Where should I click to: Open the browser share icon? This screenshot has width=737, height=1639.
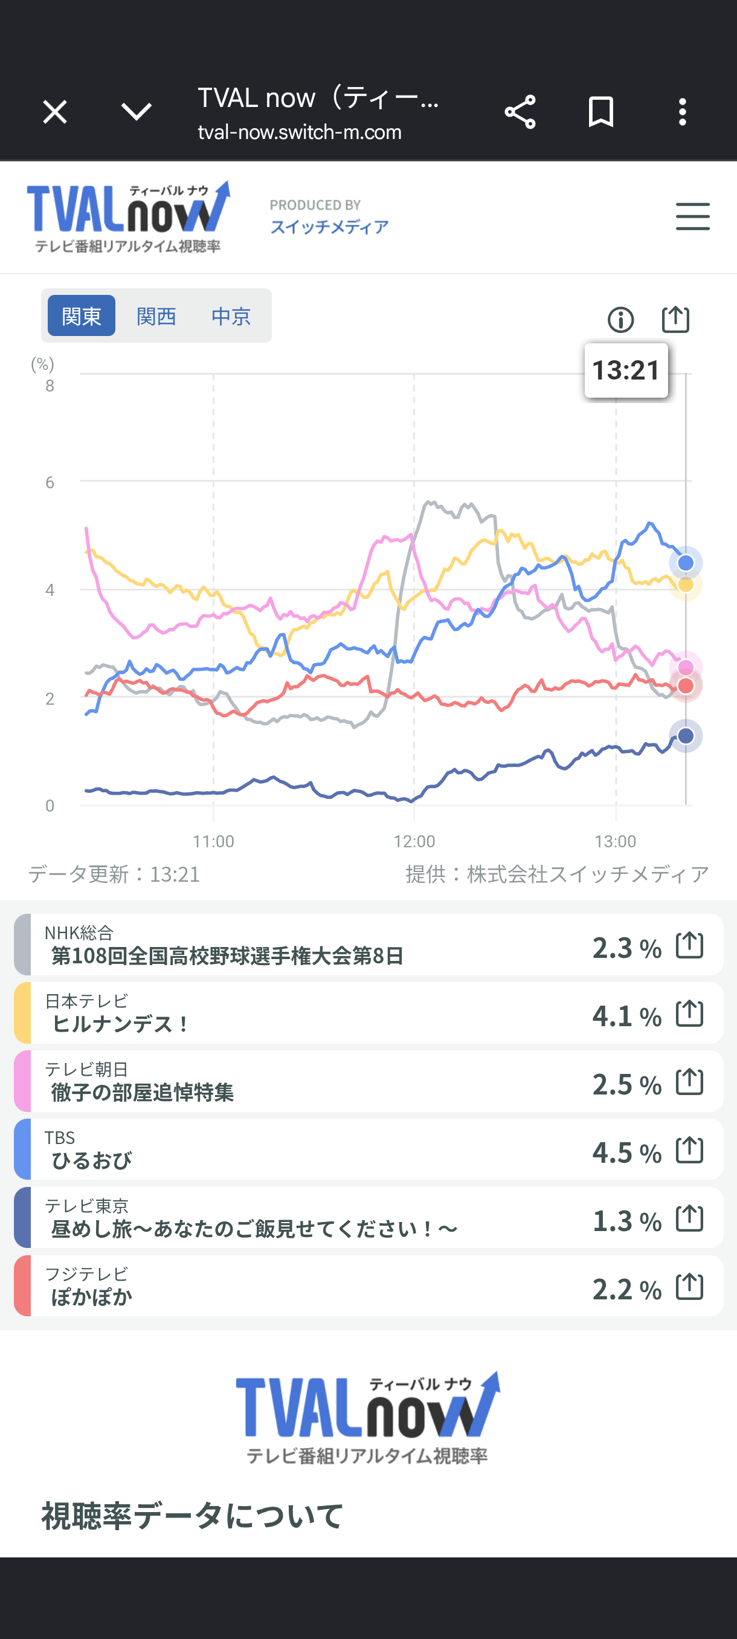pyautogui.click(x=520, y=112)
